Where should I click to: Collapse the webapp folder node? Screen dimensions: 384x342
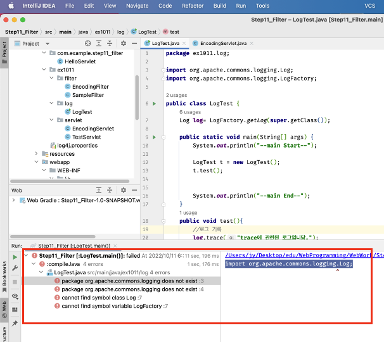36,162
